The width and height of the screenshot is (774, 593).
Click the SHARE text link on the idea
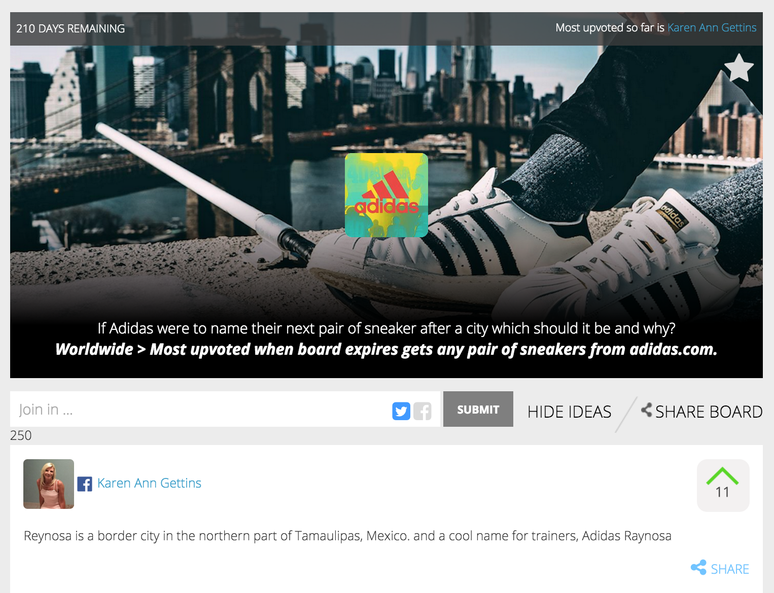730,569
